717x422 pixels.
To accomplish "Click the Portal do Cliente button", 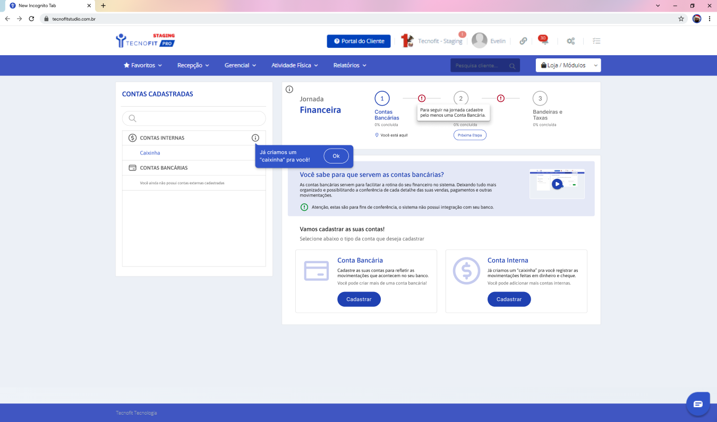I will [x=358, y=41].
